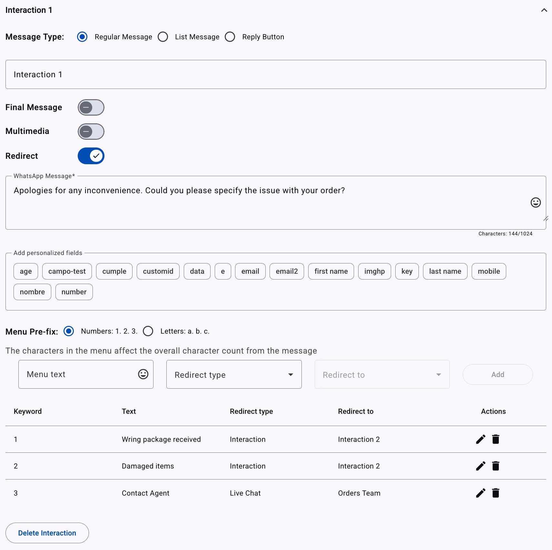Screen dimensions: 552x550
Task: Insert the cumple personalized field
Action: (x=114, y=271)
